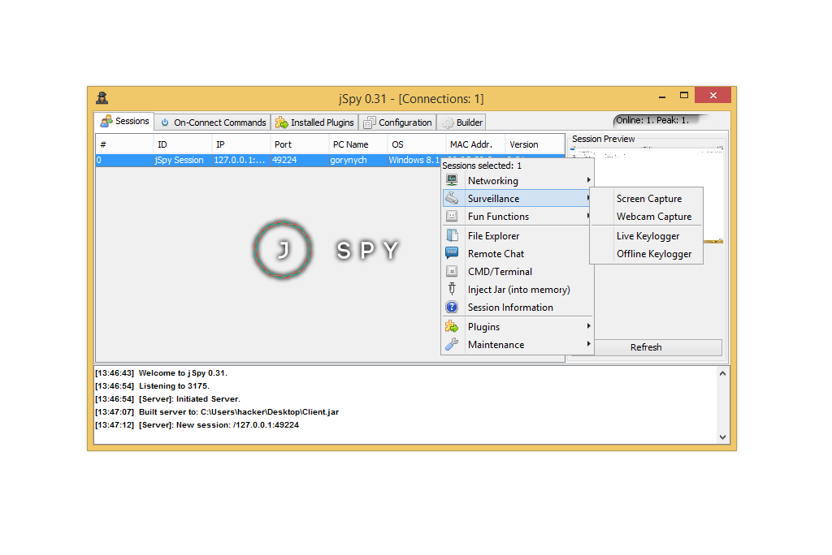Click the jSpy spy icon in title bar
This screenshot has width=832, height=555.
(102, 97)
